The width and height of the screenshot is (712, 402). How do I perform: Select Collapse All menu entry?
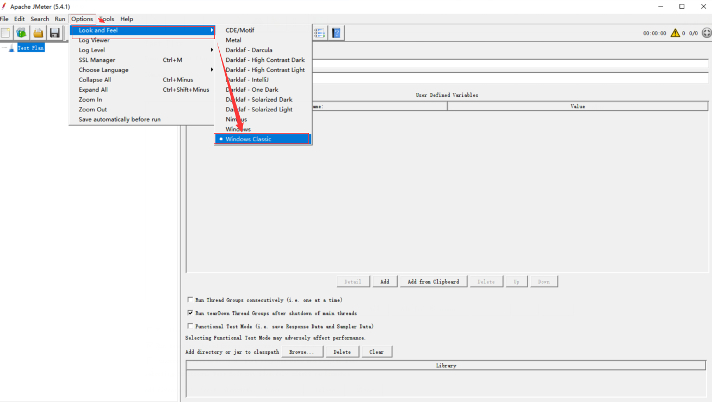click(141, 80)
